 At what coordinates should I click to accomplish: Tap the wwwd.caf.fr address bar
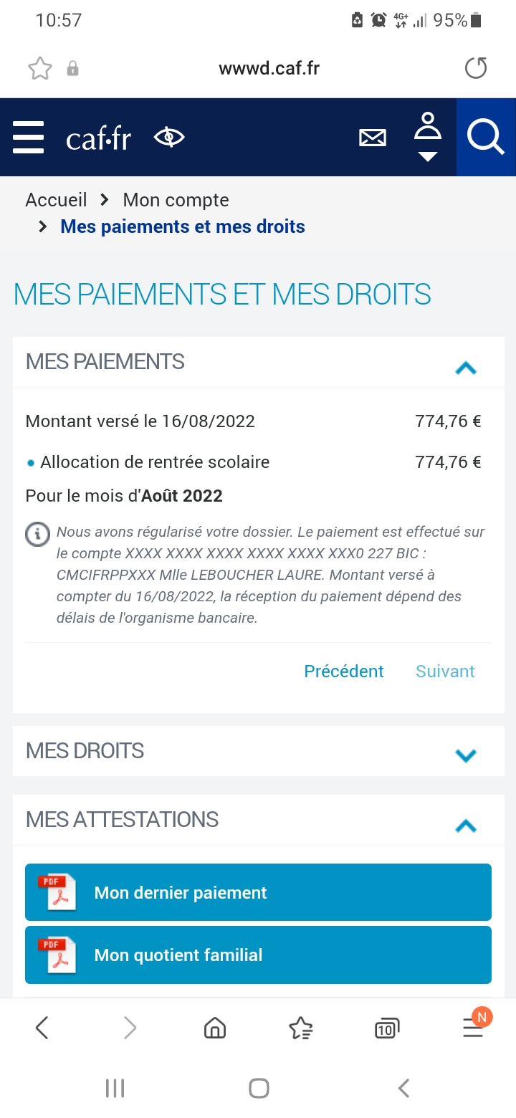coord(269,69)
